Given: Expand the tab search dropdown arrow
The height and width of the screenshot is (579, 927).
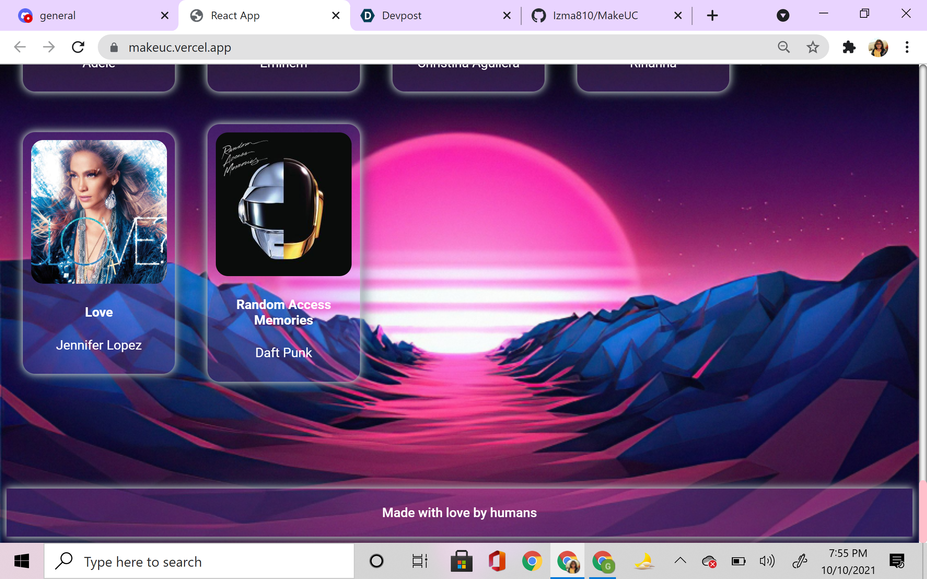Looking at the screenshot, I should tap(783, 15).
